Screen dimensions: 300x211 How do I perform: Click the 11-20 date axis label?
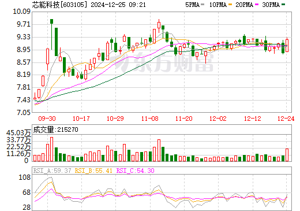point(184,119)
